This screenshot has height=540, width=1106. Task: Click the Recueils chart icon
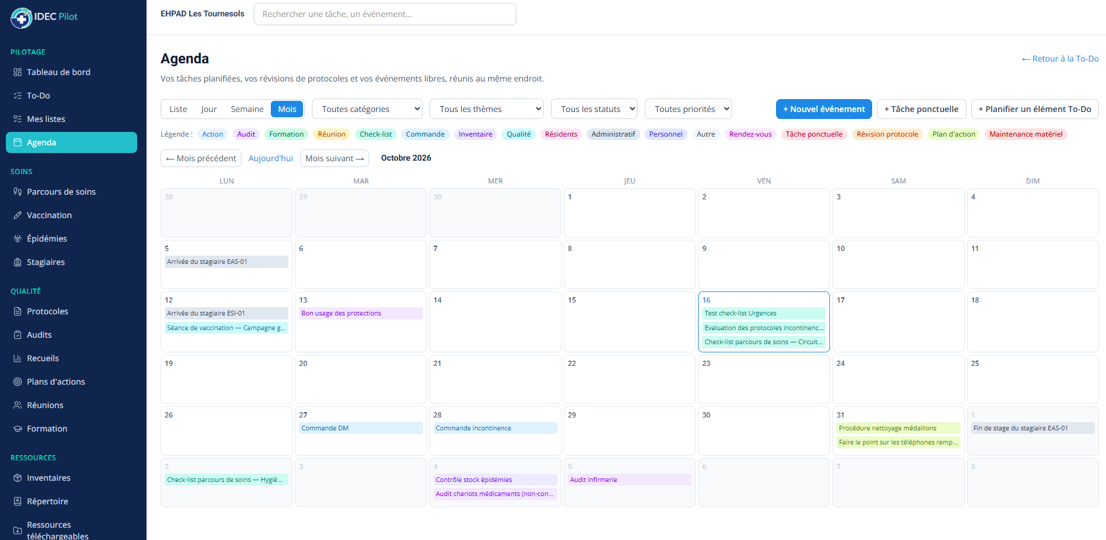tap(18, 358)
